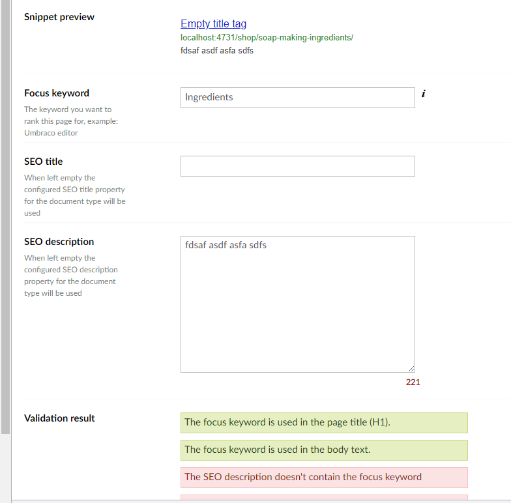Select the "used in the page title (H1)" validation message

click(x=325, y=423)
